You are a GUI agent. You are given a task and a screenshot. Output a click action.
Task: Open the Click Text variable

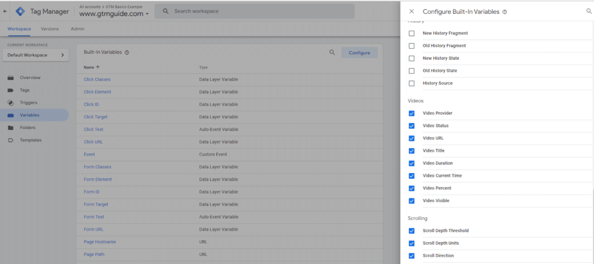[x=93, y=129]
